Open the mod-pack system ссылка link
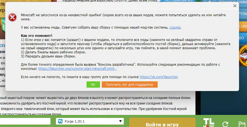The image size is (247, 127). 175,27
